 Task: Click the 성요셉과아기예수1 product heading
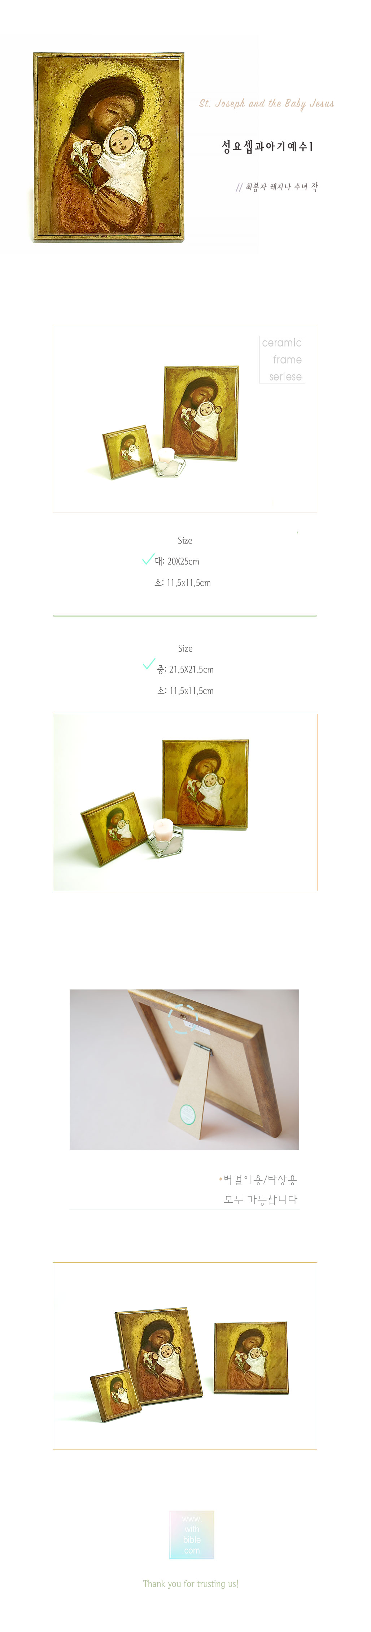[267, 146]
